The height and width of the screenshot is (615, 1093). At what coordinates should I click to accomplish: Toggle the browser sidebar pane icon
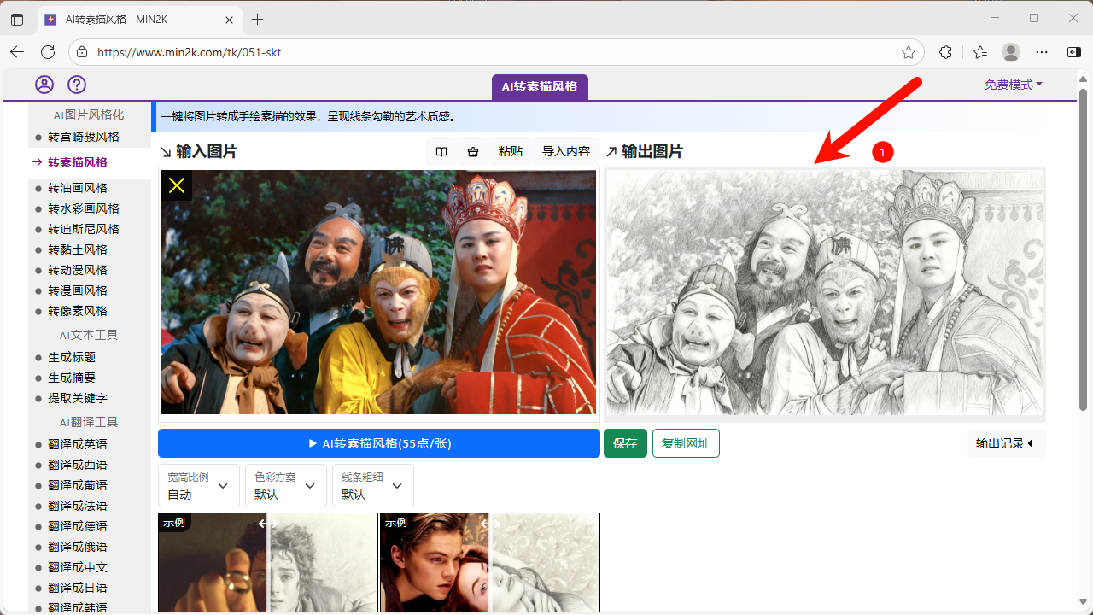[1074, 52]
